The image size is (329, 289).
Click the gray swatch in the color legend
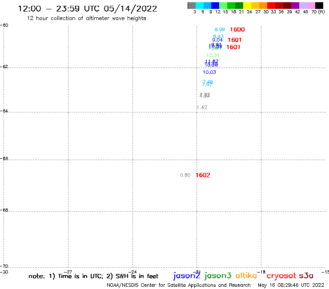tap(192, 5)
